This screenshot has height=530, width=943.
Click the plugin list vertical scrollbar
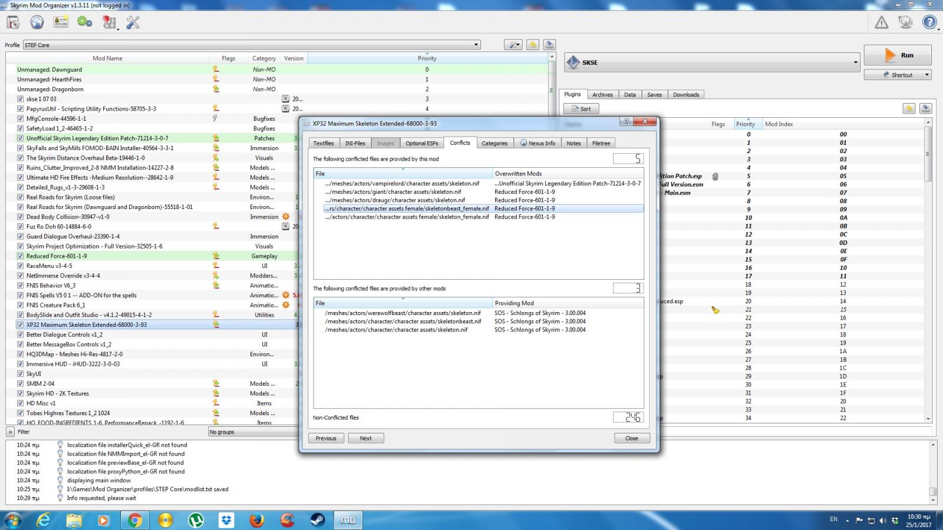point(928,271)
